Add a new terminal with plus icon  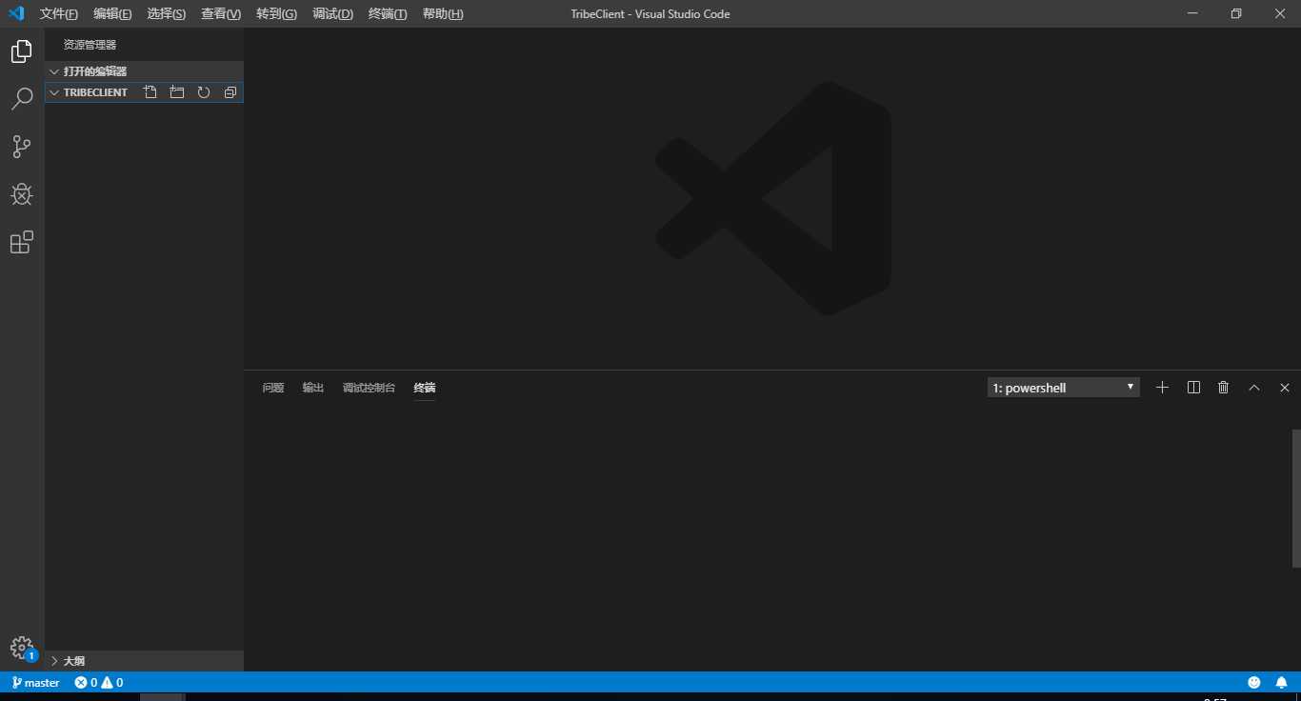click(1162, 388)
